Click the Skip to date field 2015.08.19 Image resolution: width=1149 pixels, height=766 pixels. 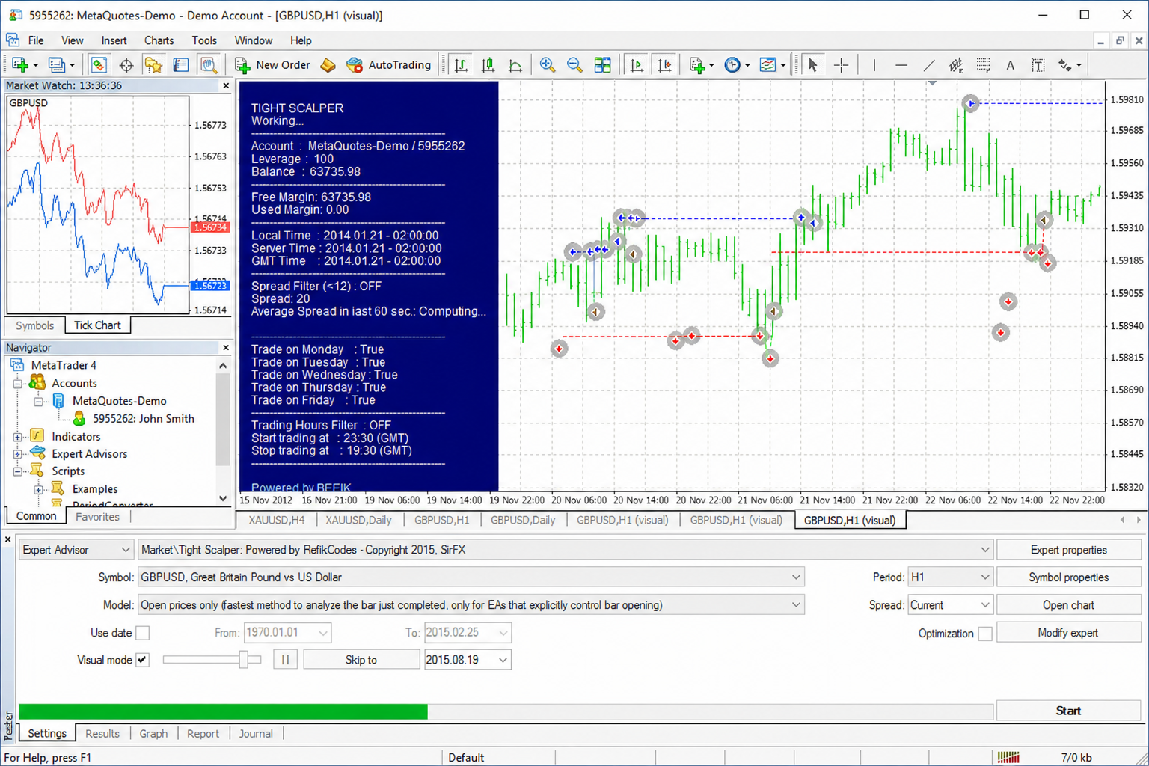click(x=468, y=660)
